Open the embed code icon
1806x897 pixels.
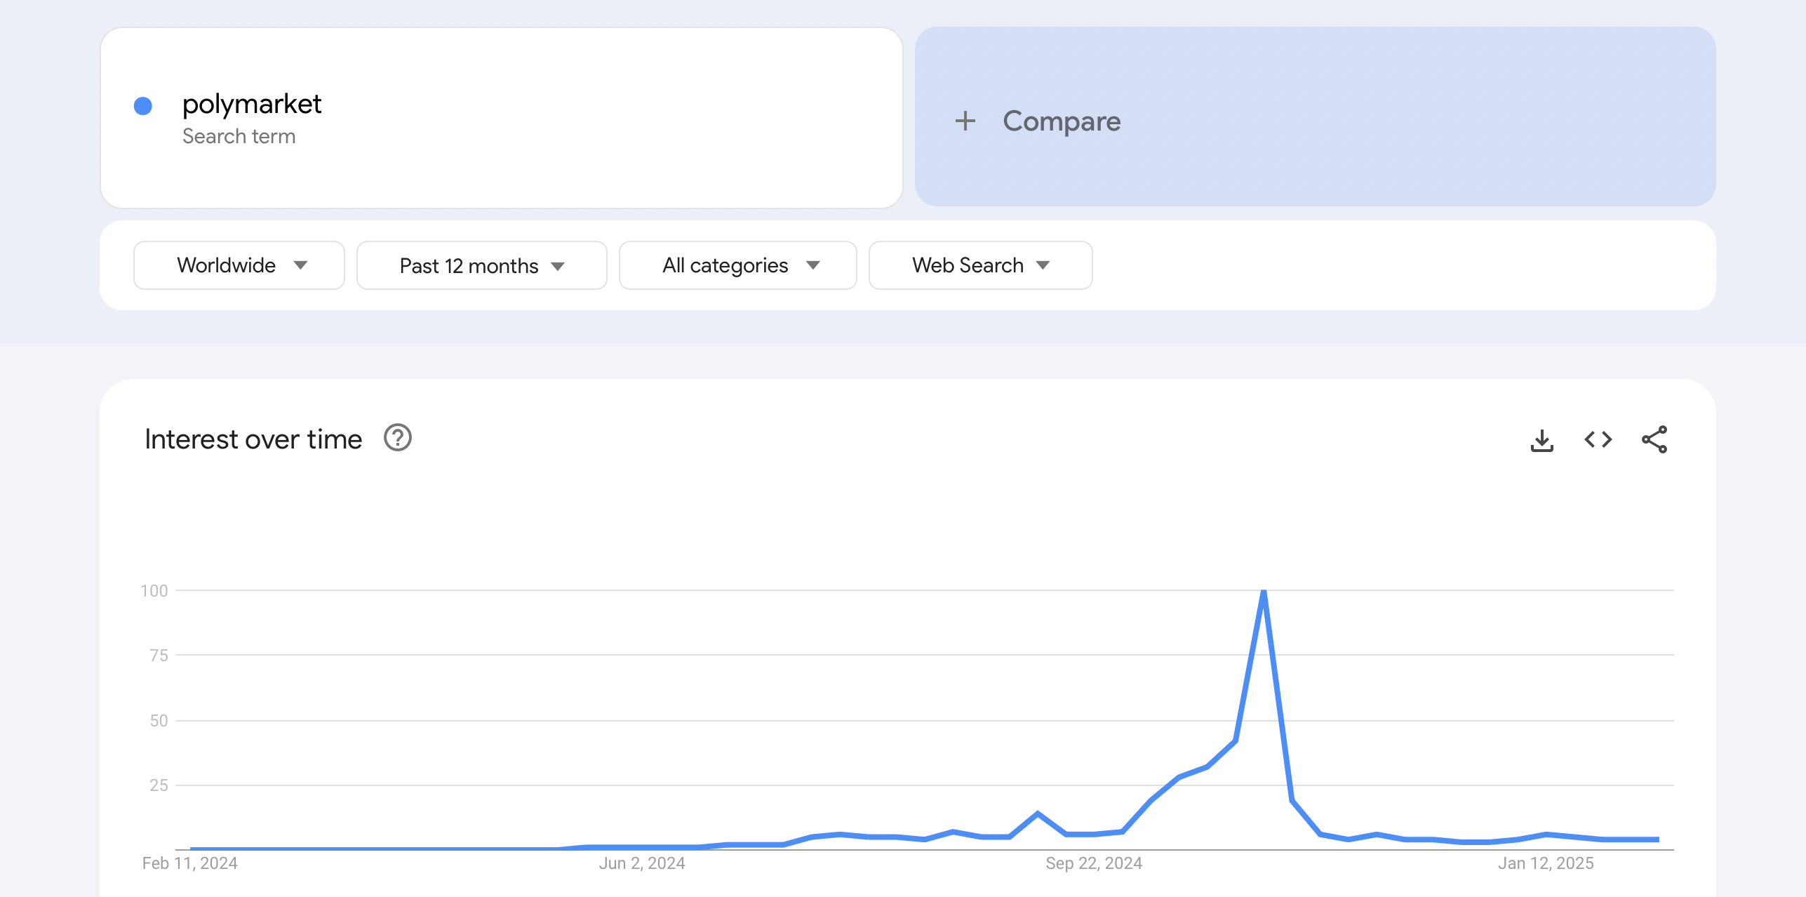click(1598, 439)
